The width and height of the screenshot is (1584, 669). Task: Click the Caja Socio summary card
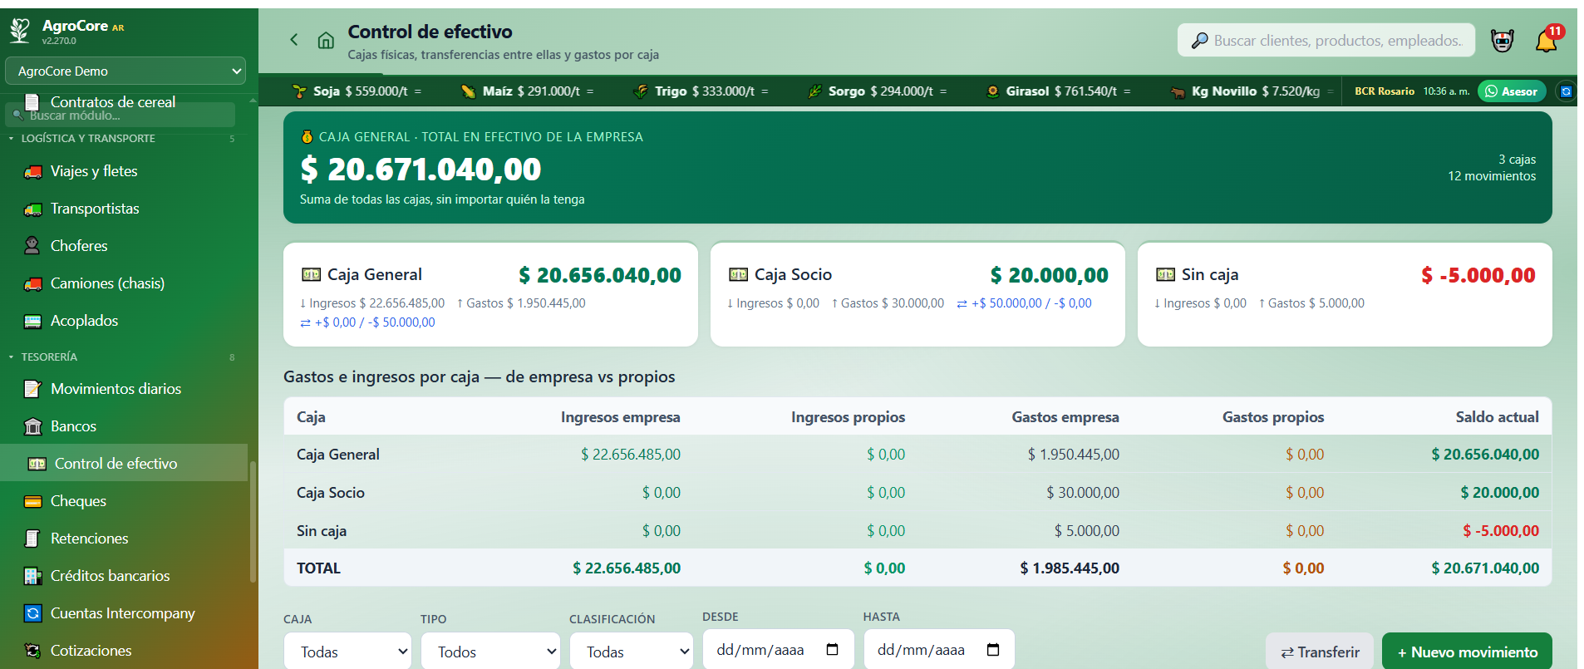pyautogui.click(x=917, y=294)
